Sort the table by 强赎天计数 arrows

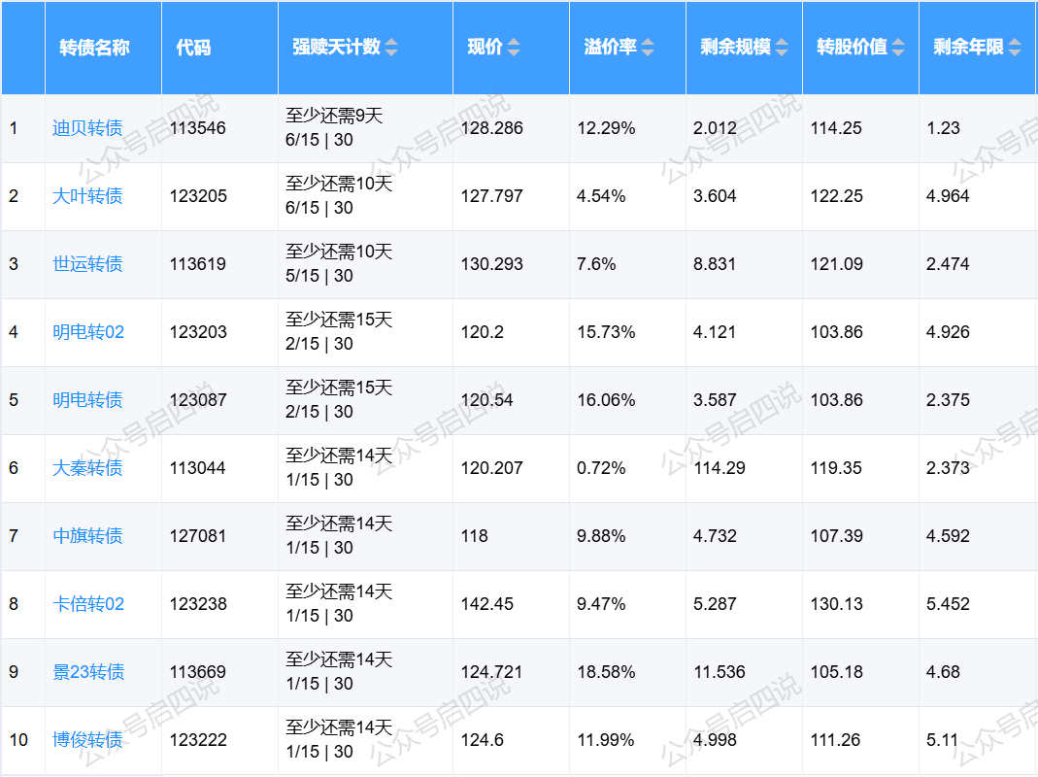click(391, 48)
